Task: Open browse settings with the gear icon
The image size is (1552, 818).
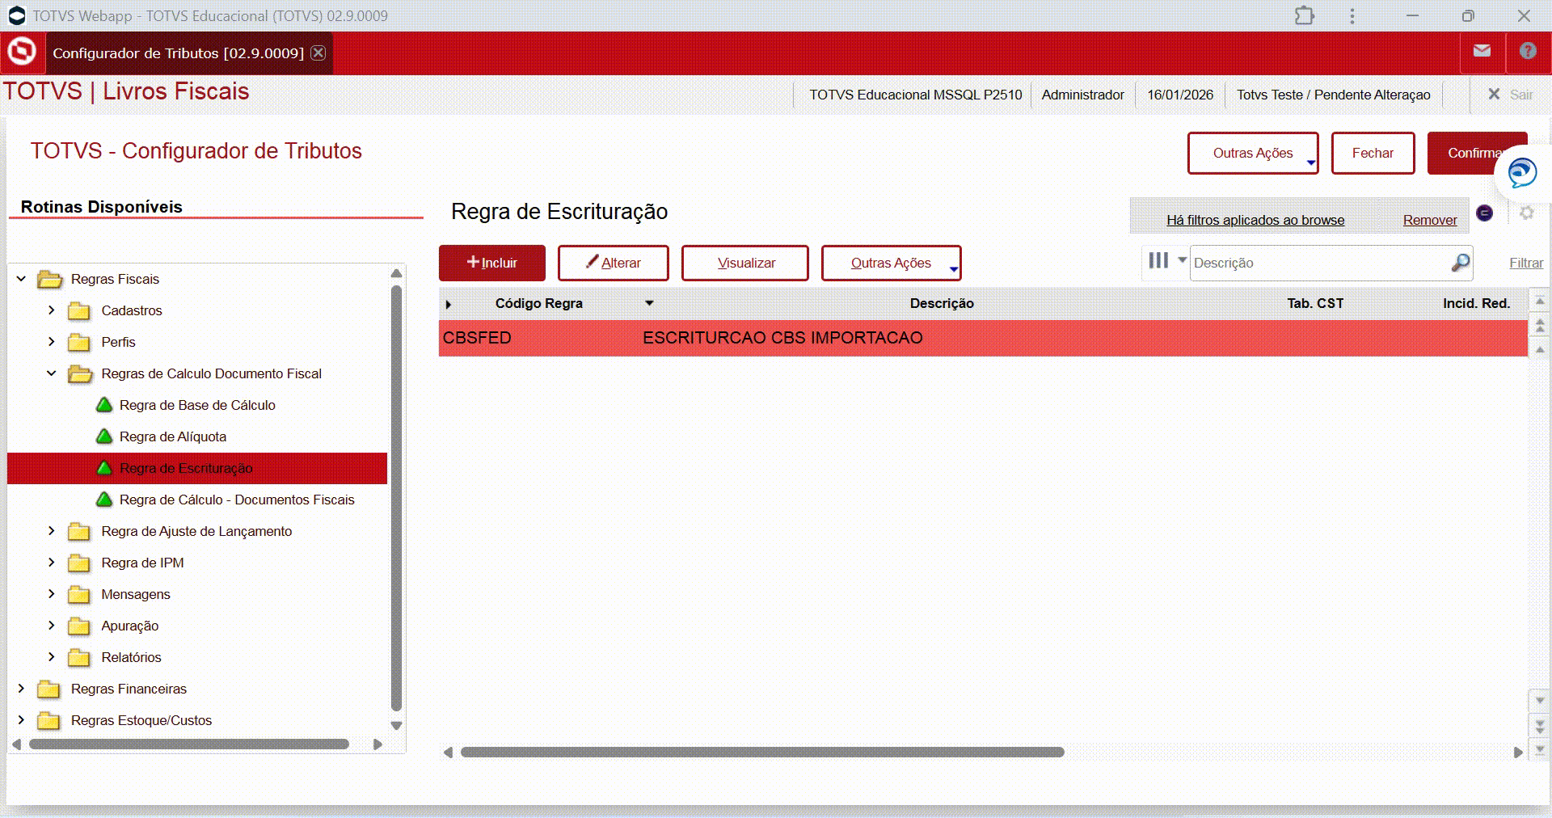Action: pyautogui.click(x=1526, y=213)
